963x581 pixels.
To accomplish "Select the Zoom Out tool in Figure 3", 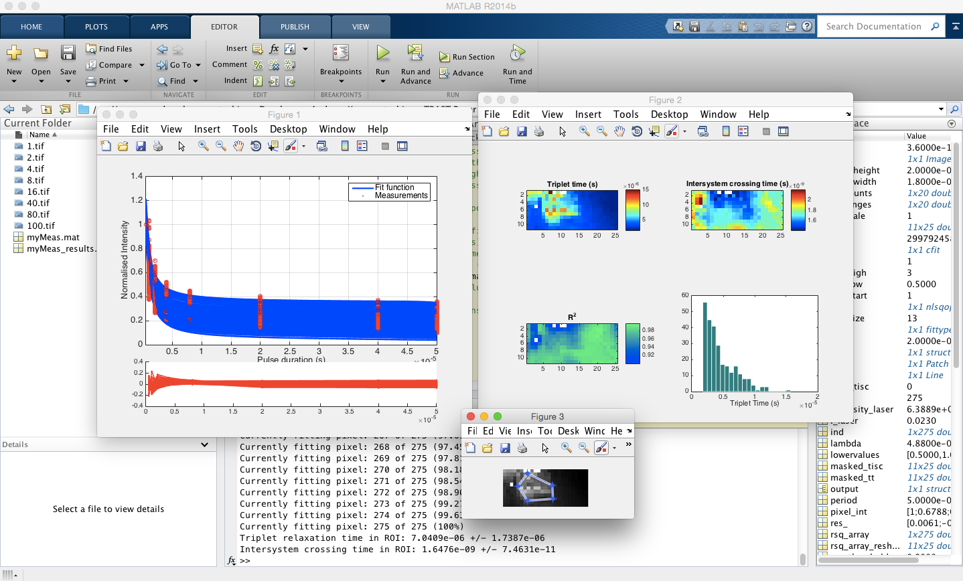I will click(583, 447).
